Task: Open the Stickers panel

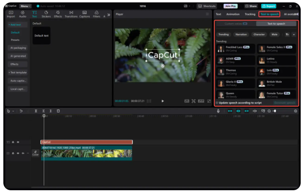Action: (46, 14)
